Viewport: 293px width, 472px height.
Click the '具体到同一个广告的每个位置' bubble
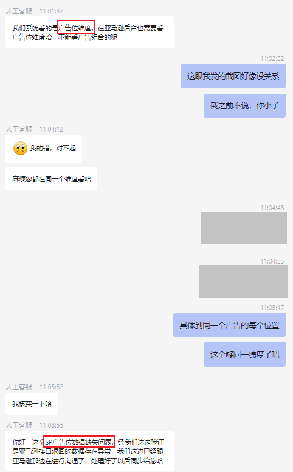(229, 325)
